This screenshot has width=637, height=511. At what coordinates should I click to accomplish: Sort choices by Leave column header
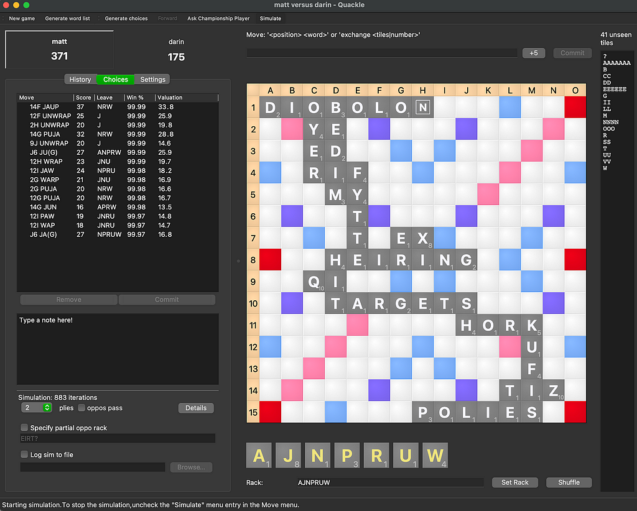(109, 98)
